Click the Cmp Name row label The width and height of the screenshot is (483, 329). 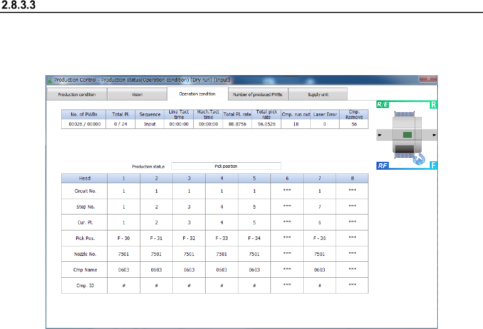[85, 270]
